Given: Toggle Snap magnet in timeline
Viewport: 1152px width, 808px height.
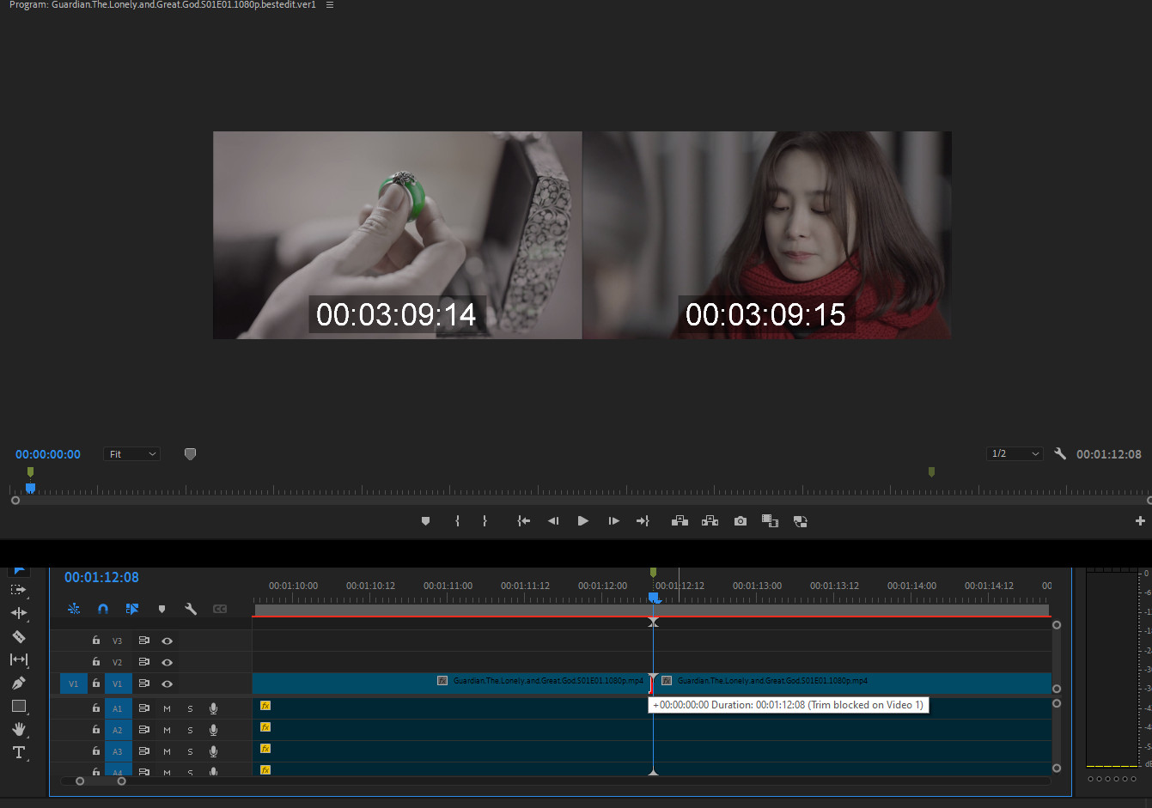Looking at the screenshot, I should click(103, 609).
